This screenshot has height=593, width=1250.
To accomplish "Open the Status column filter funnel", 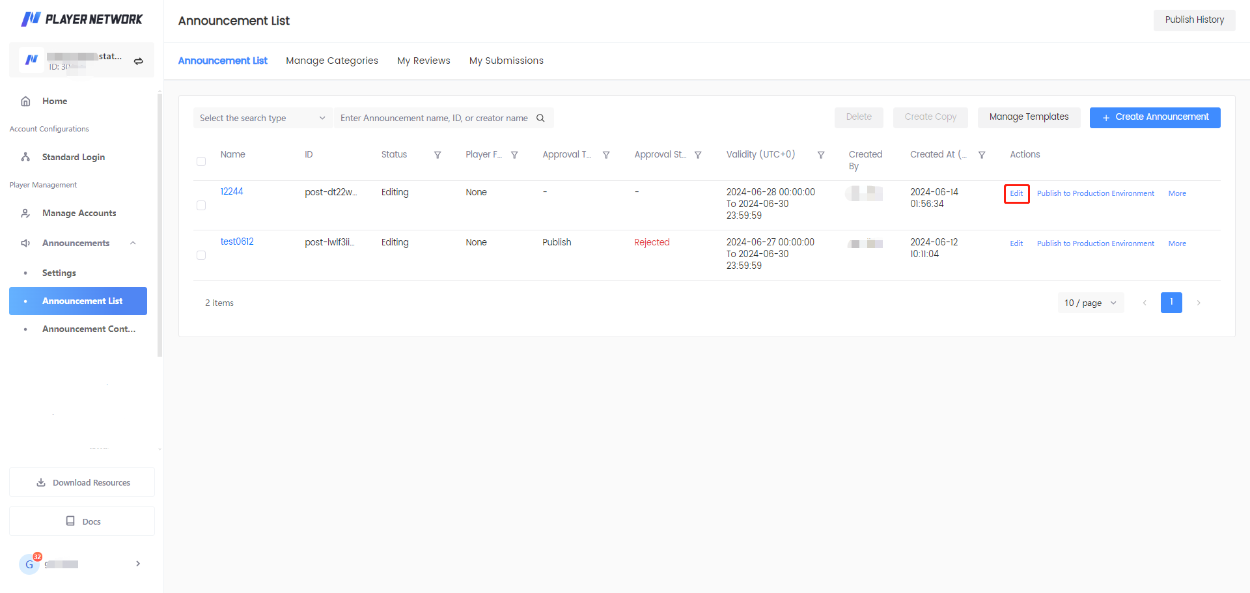I will [437, 155].
